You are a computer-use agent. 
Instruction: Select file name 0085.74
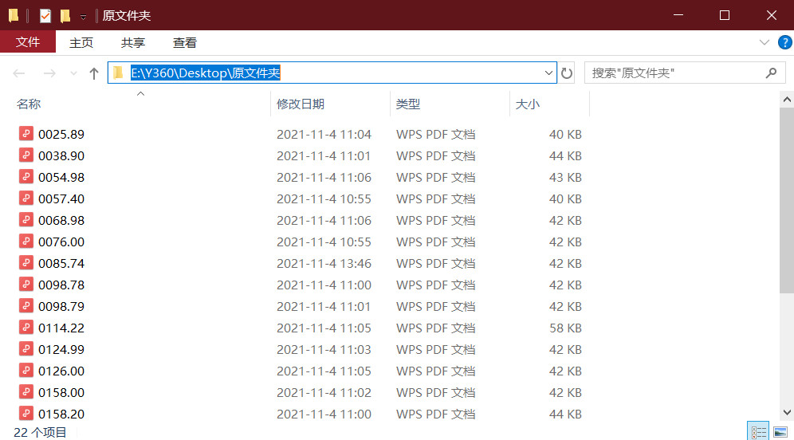[x=61, y=263]
